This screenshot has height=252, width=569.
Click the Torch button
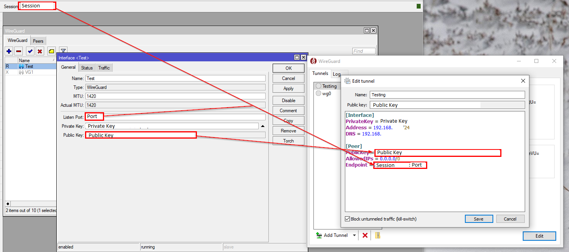click(288, 141)
